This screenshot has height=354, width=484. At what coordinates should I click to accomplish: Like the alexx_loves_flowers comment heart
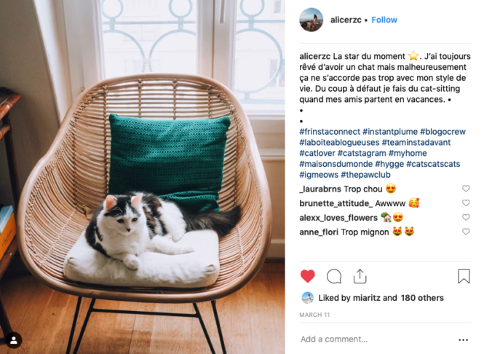pos(466,217)
